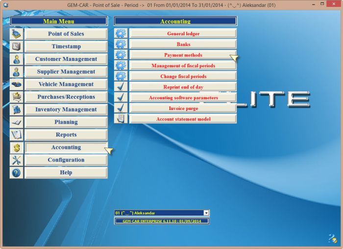This screenshot has width=343, height=249.
Task: Click the Main Menu header
Action: 59,21
